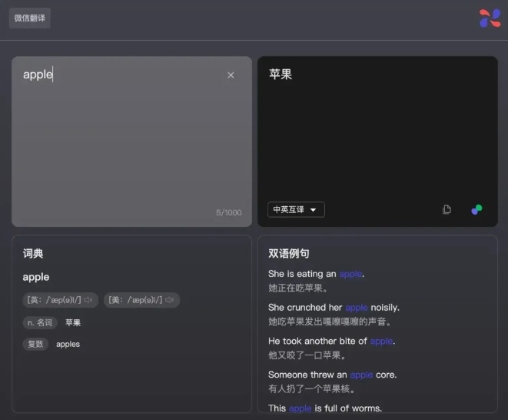Focus the apple text input area
Image resolution: width=508 pixels, height=420 pixels.
click(132, 142)
